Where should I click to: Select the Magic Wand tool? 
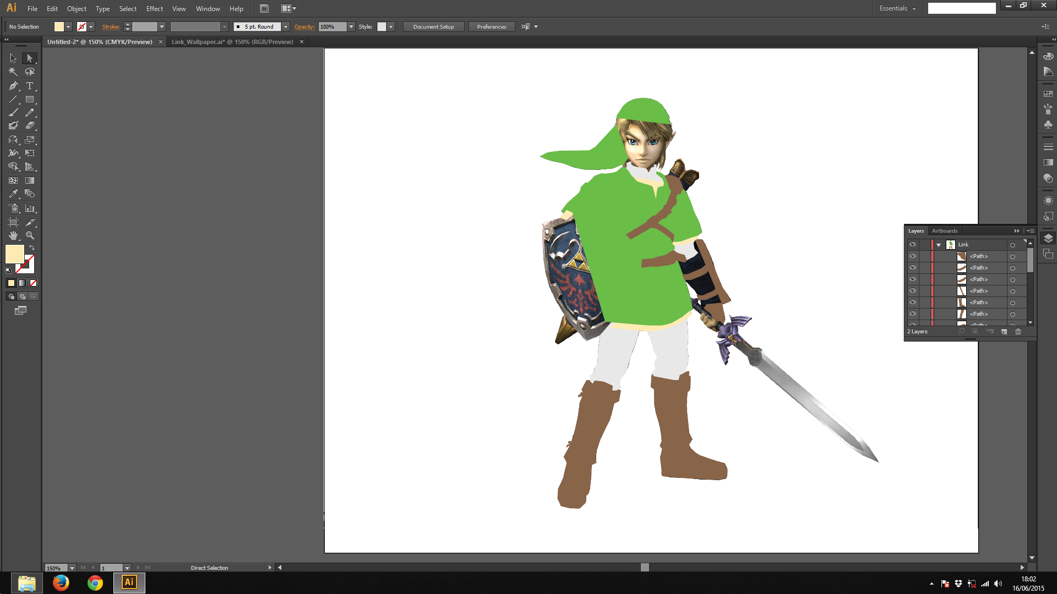13,72
